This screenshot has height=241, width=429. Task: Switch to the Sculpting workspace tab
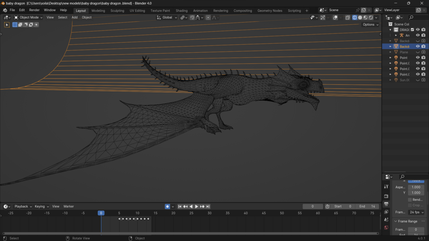pos(117,11)
